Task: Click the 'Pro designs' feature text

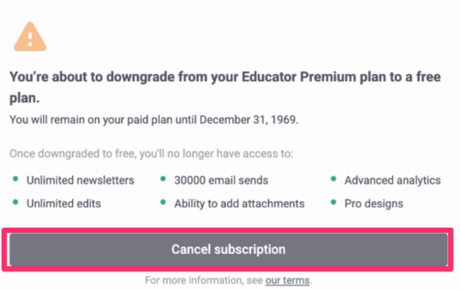Action: tap(374, 204)
